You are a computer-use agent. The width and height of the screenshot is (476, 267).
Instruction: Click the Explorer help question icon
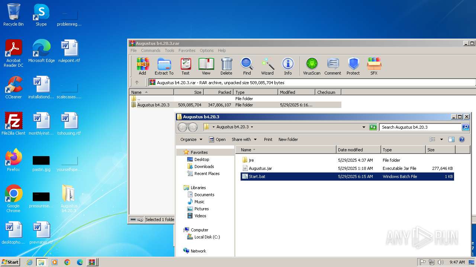pos(462,139)
